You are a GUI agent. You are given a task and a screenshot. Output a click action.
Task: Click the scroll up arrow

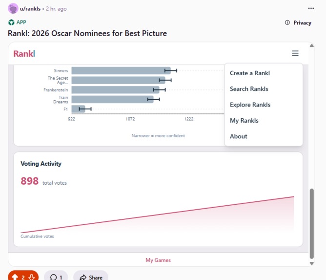311,45
